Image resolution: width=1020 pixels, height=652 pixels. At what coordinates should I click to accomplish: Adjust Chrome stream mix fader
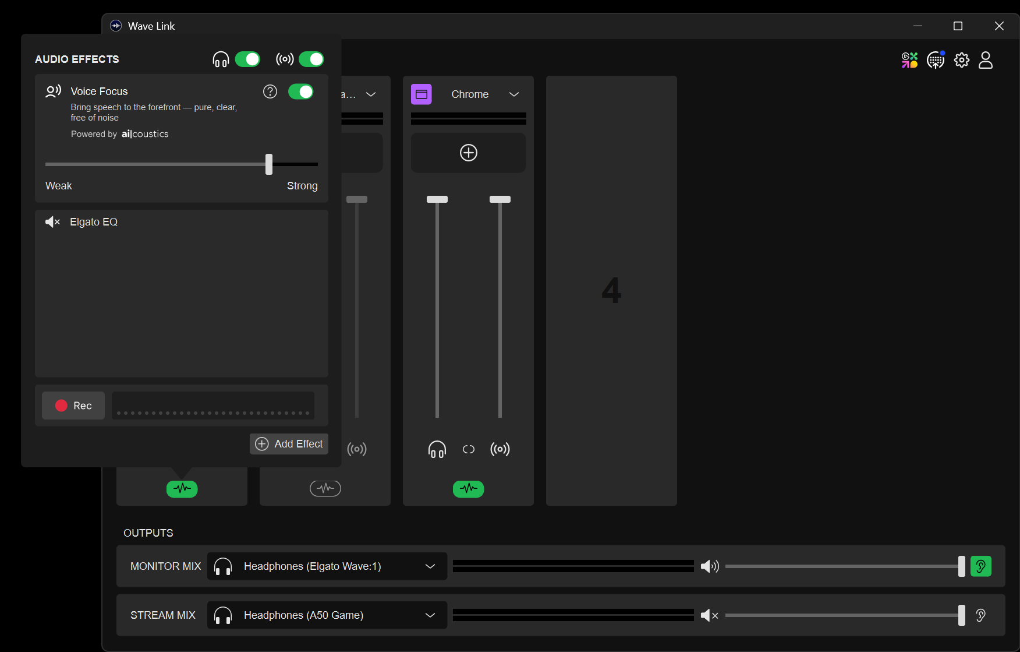[x=500, y=199]
